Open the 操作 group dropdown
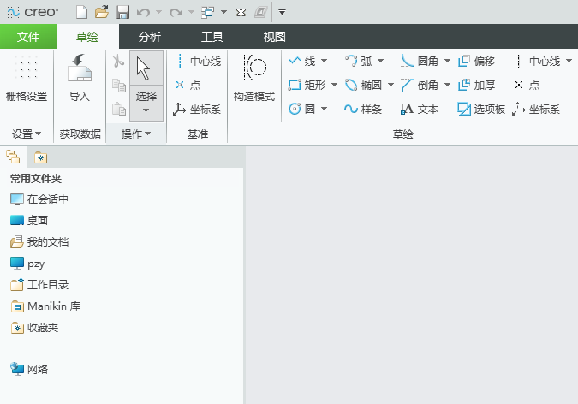Image resolution: width=578 pixels, height=404 pixels. click(135, 134)
